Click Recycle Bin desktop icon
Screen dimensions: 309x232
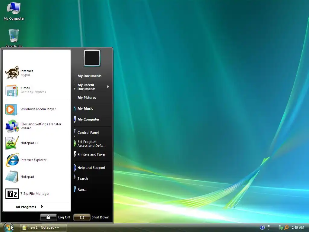pos(14,38)
